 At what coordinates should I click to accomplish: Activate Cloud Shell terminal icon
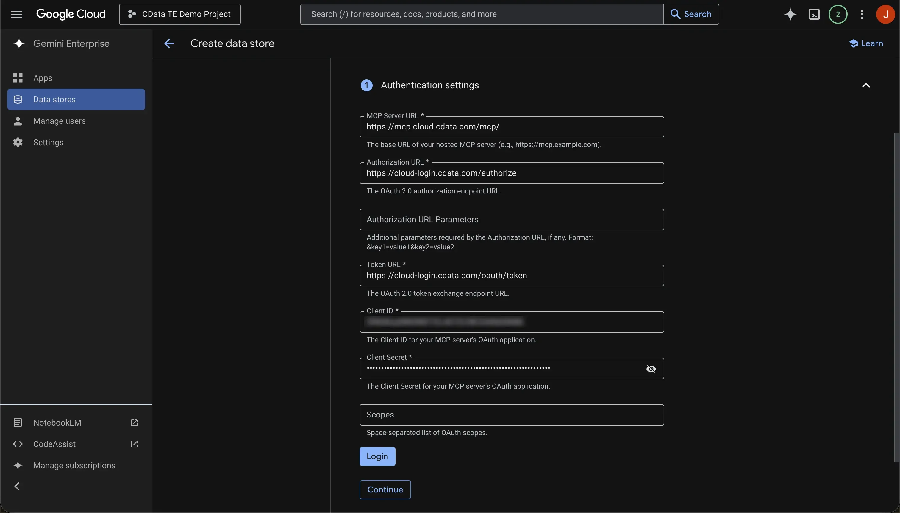(814, 14)
